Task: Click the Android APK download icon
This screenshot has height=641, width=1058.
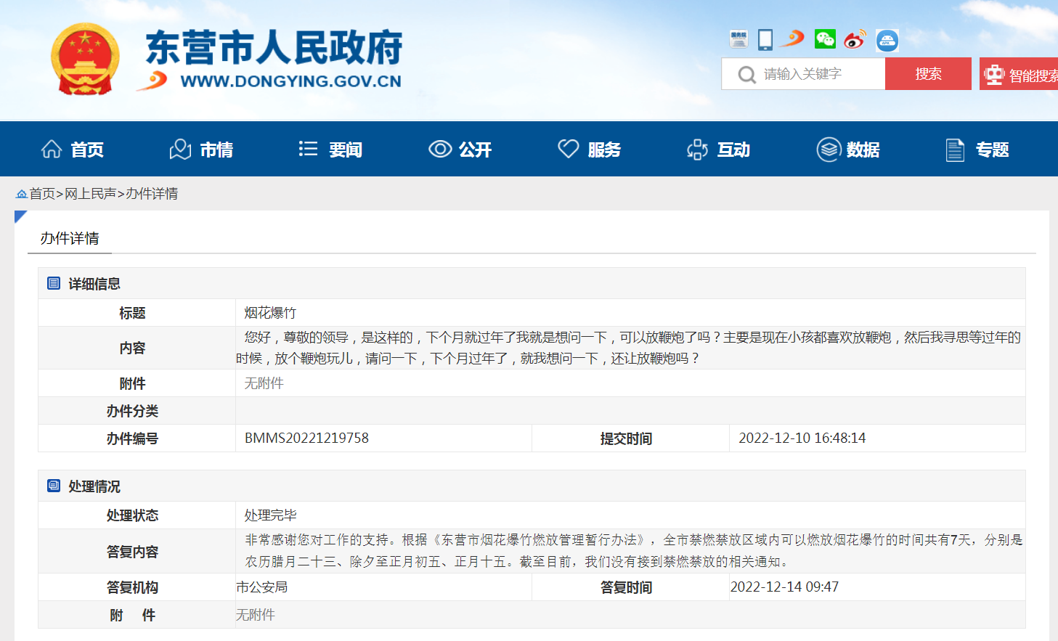Action: (887, 40)
